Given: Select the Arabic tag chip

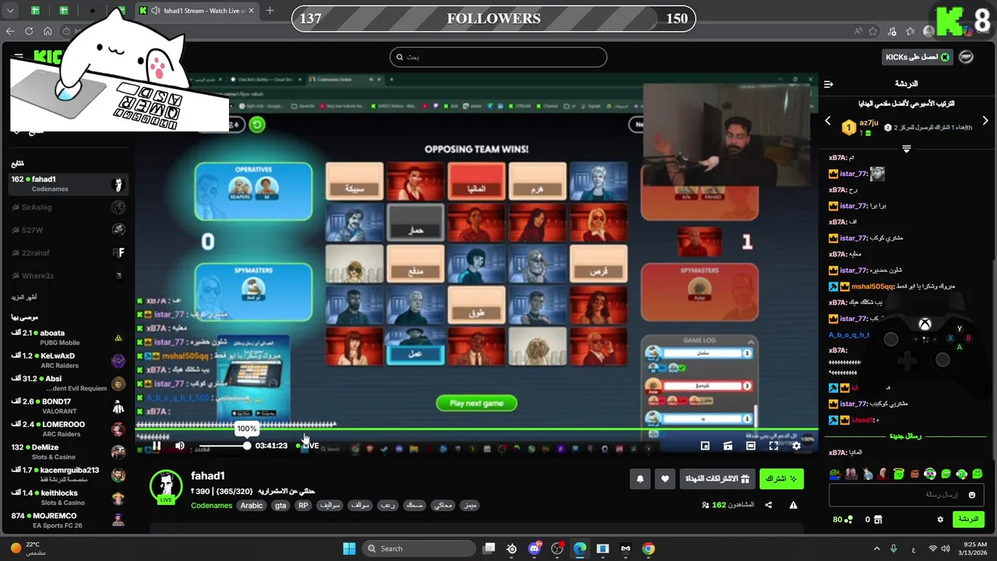Looking at the screenshot, I should point(252,506).
